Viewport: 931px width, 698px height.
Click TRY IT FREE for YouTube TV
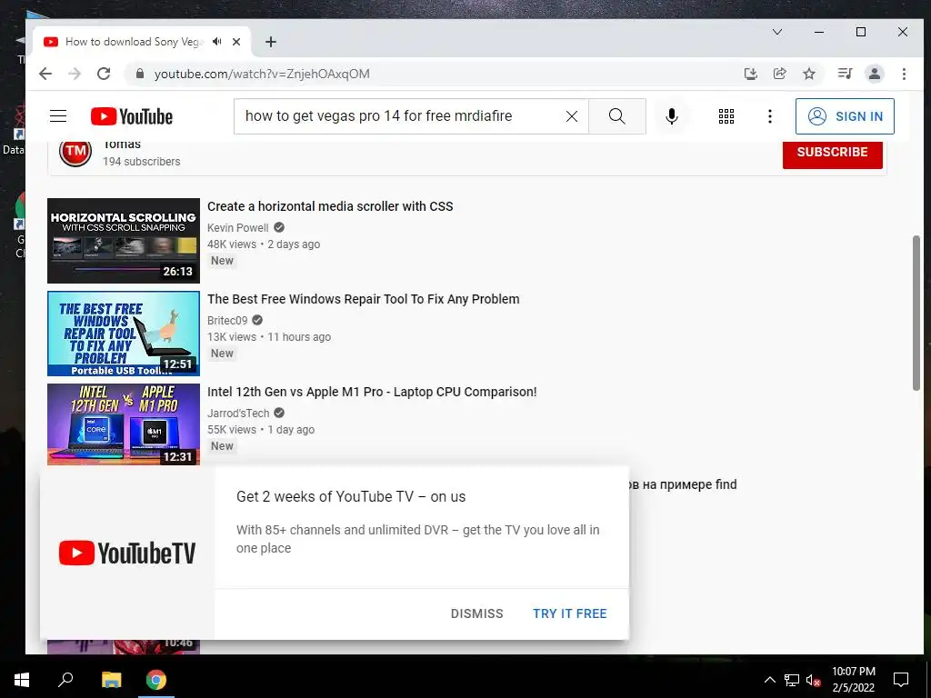tap(569, 613)
